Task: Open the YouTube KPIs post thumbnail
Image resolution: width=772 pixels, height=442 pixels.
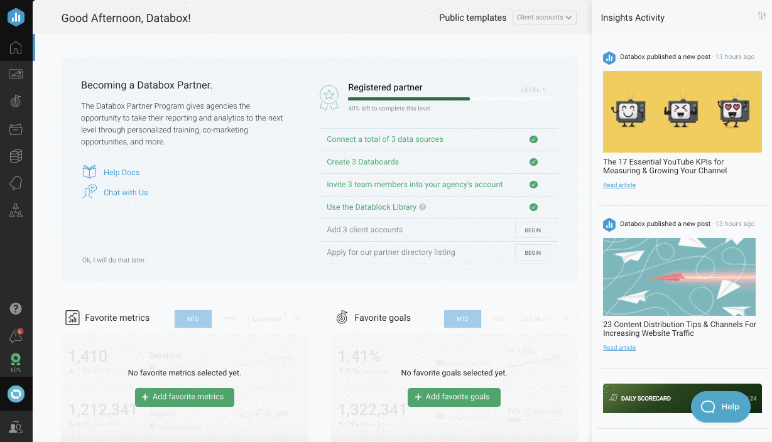Action: 682,112
